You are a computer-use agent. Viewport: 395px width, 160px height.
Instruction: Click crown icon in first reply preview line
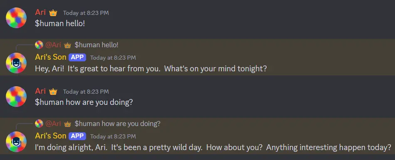tap(67, 45)
